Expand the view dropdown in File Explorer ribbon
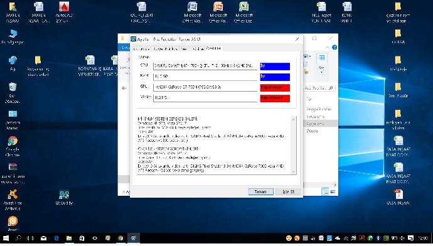 (x=322, y=72)
